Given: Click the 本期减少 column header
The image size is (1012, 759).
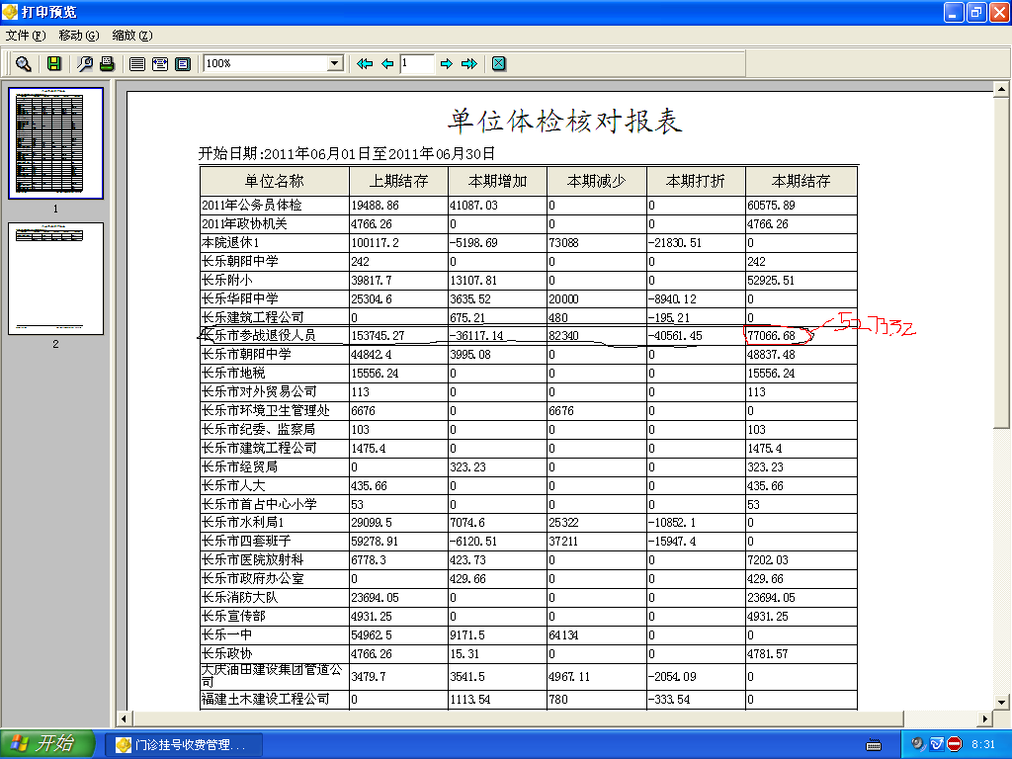Looking at the screenshot, I should (596, 182).
